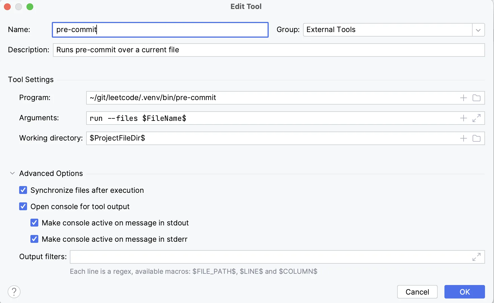The height and width of the screenshot is (303, 494).
Task: Uncheck Open console for tool output
Action: click(x=23, y=207)
